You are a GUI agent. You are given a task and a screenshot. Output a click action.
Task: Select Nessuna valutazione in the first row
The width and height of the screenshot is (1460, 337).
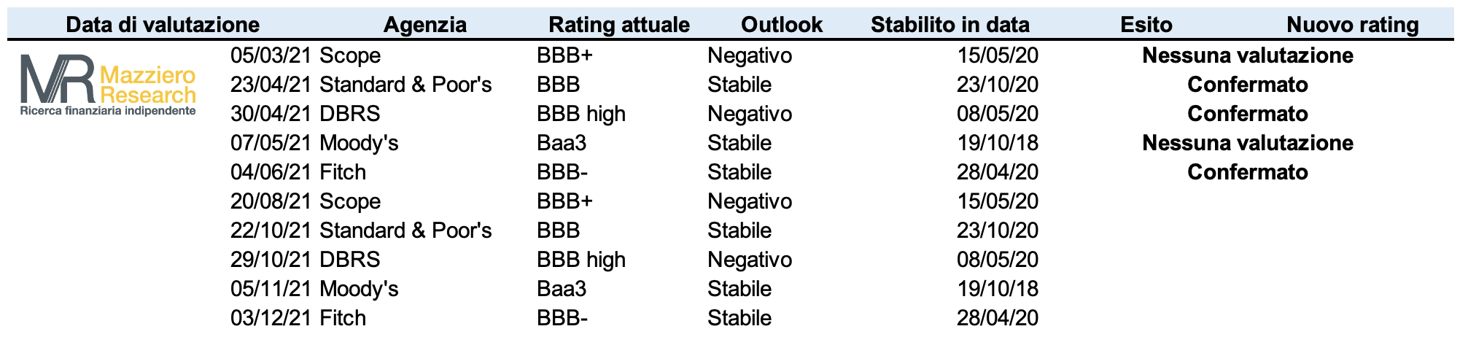[1248, 55]
